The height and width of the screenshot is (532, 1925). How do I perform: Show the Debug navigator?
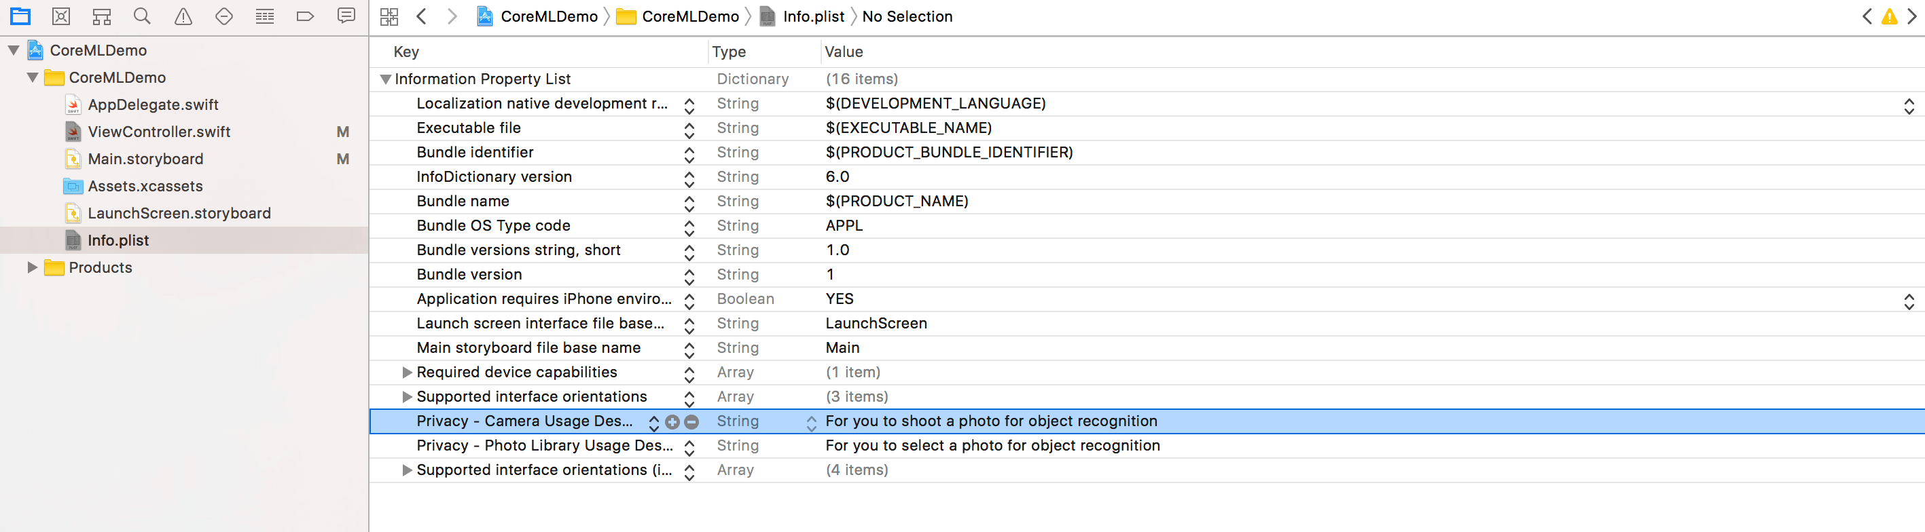[x=264, y=16]
